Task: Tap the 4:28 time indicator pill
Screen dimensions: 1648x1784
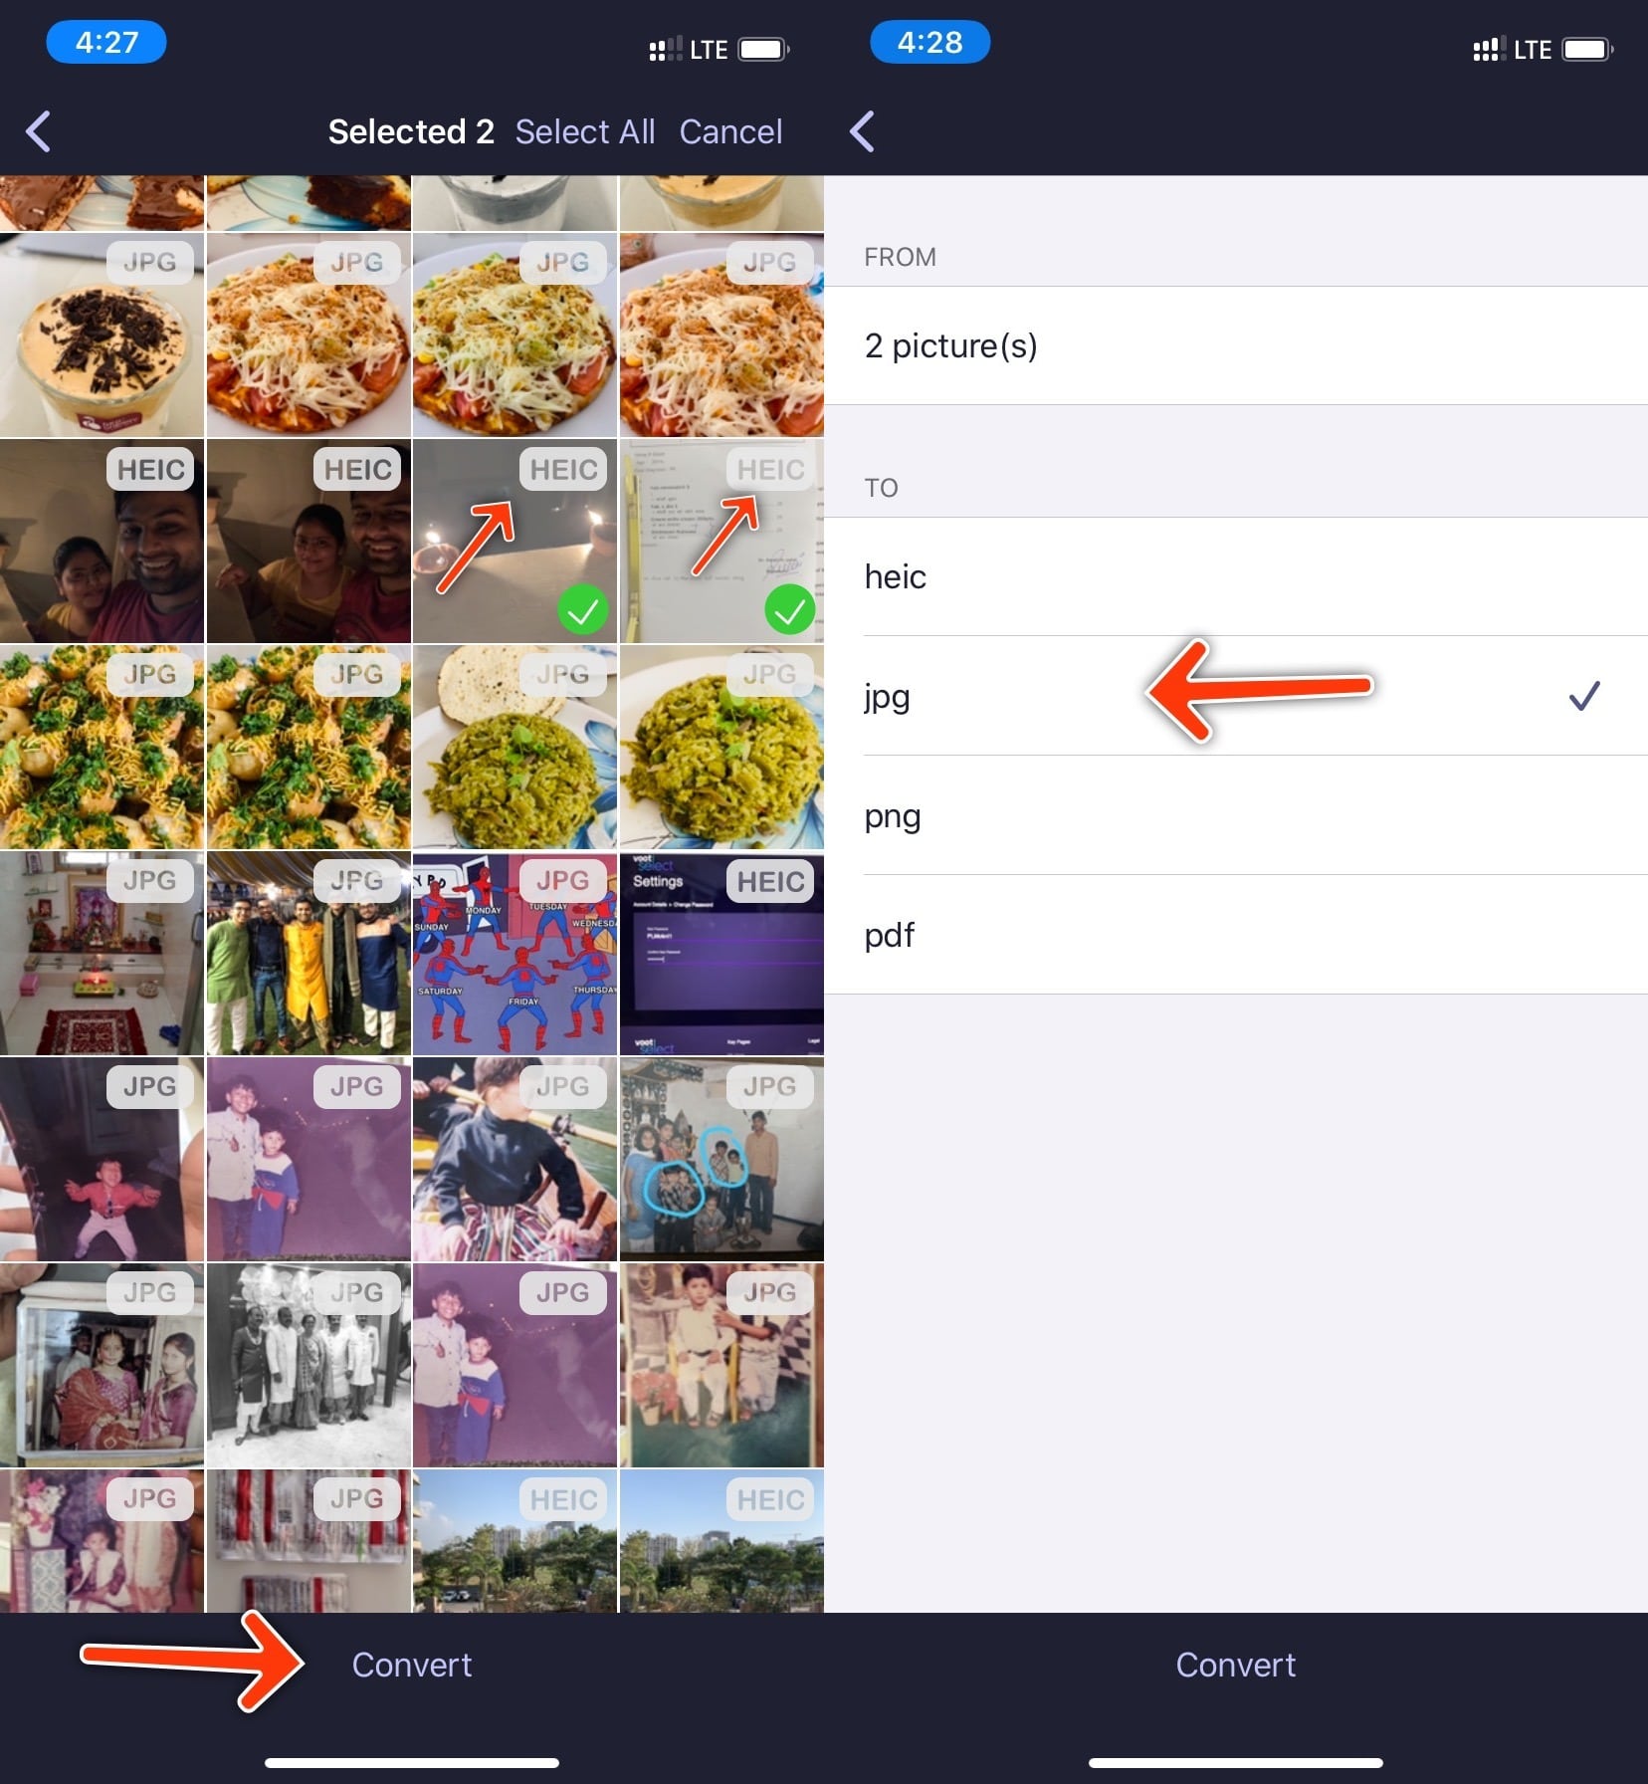Action: pos(929,43)
